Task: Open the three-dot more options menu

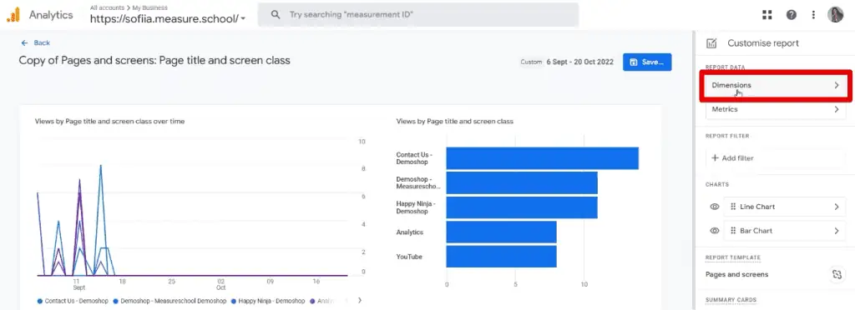Action: coord(813,15)
